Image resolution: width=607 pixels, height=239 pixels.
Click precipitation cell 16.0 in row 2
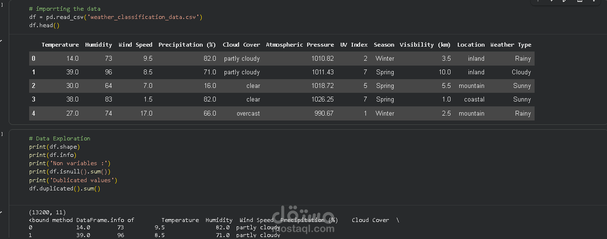[210, 85]
